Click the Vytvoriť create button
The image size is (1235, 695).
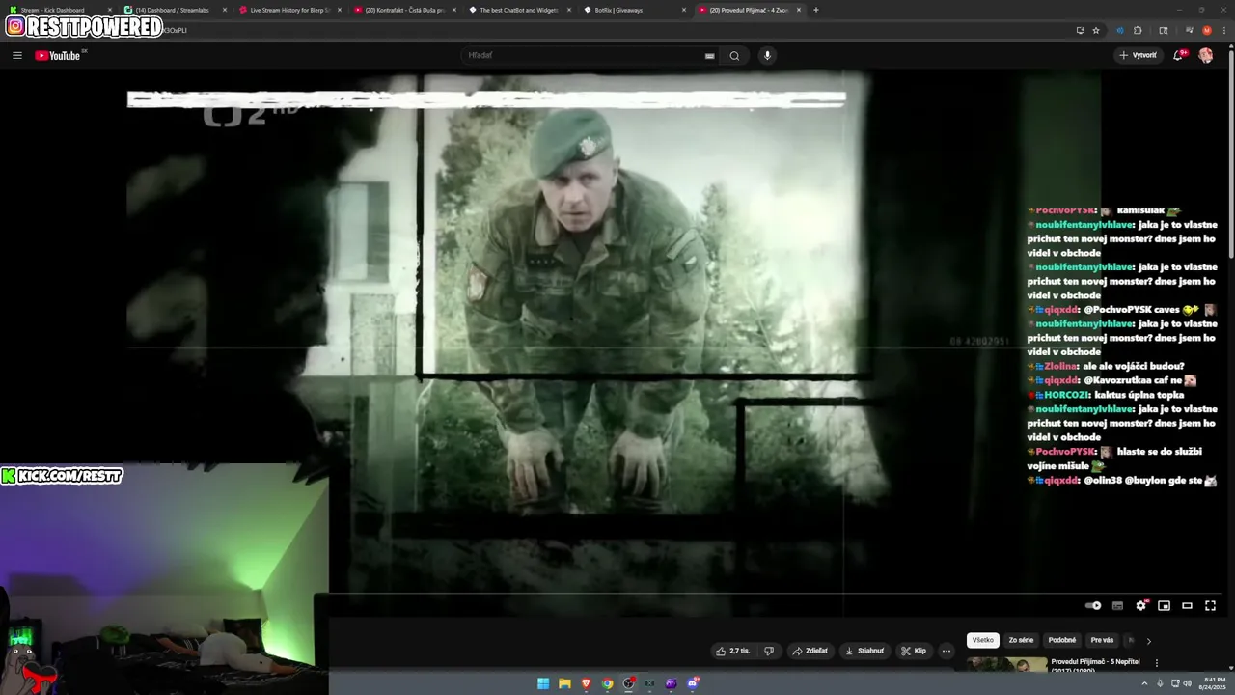click(1139, 55)
